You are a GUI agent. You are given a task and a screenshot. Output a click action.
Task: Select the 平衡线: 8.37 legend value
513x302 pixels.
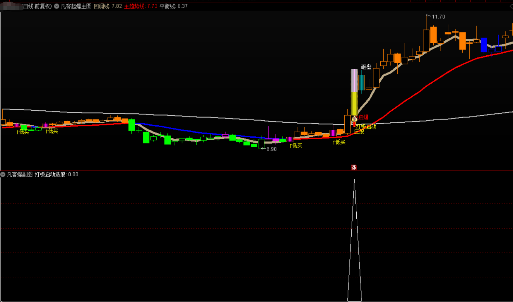click(173, 6)
